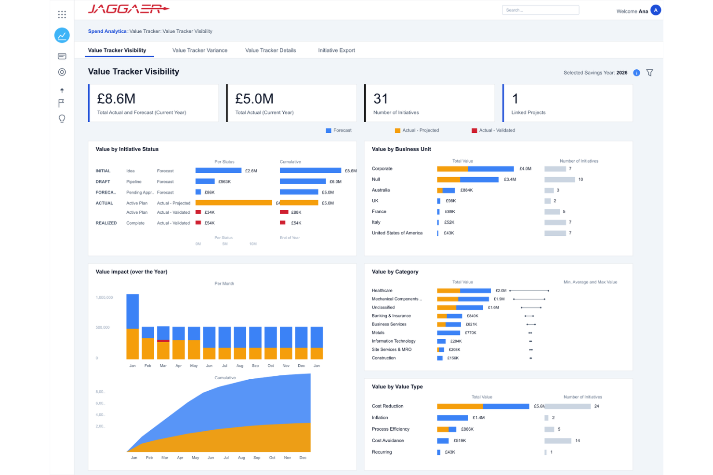The image size is (713, 475).
Task: Click the INITIAL Idea £2.6M bar
Action: 218,170
